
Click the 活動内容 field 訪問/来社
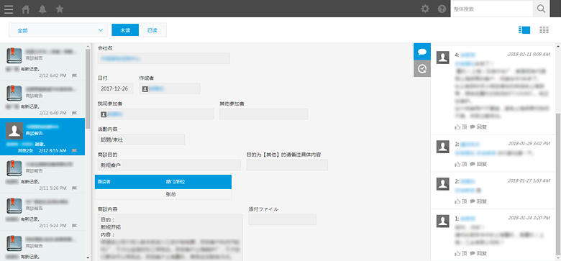point(141,139)
